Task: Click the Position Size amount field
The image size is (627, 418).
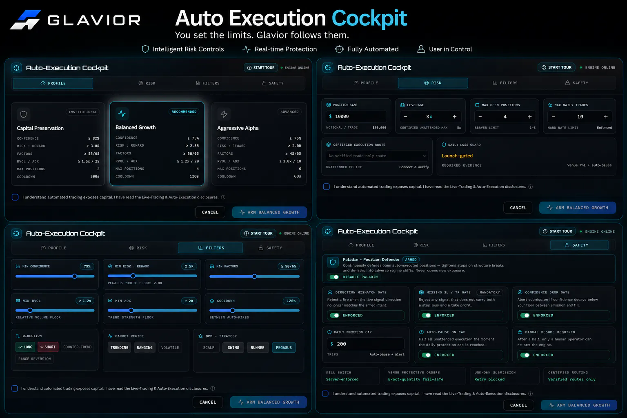Action: [356, 116]
